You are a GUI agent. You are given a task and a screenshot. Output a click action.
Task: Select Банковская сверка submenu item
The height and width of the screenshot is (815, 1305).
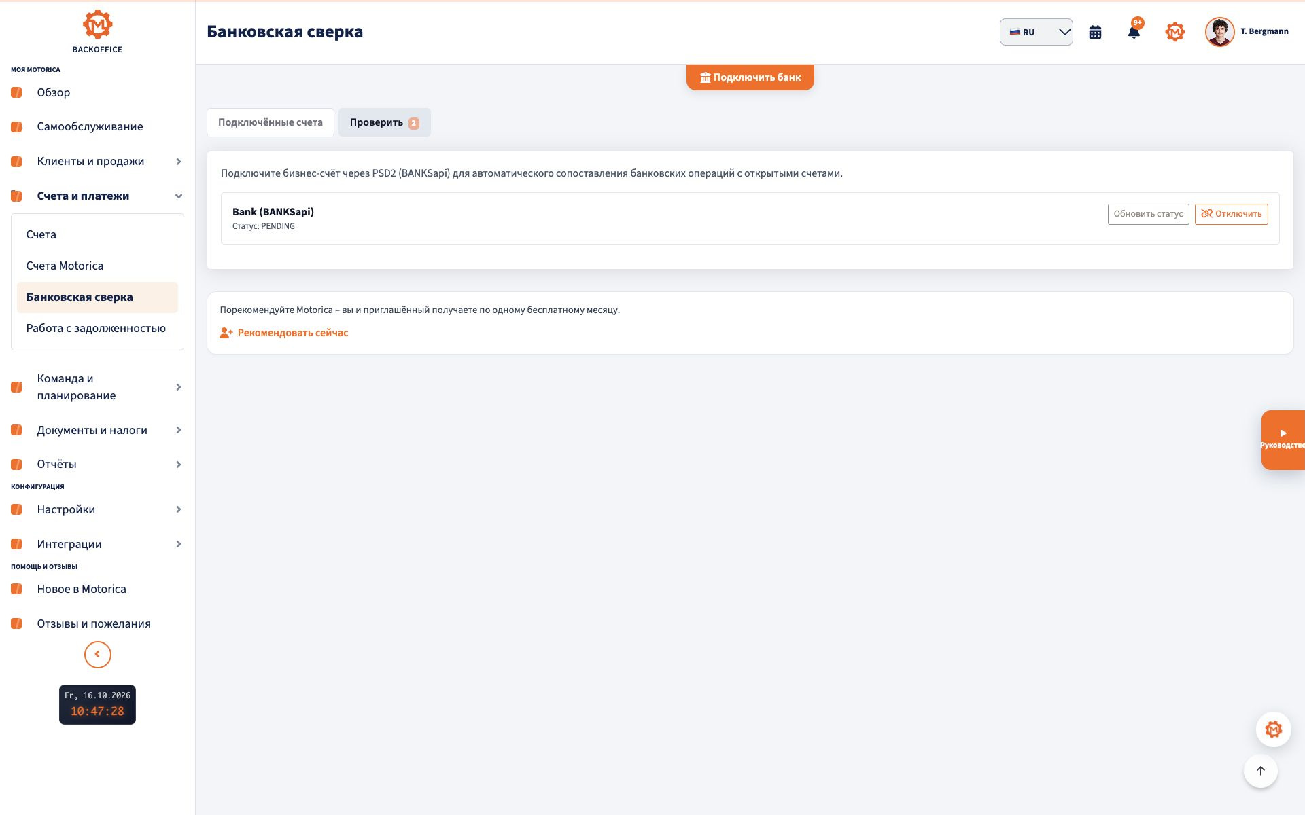pos(97,297)
